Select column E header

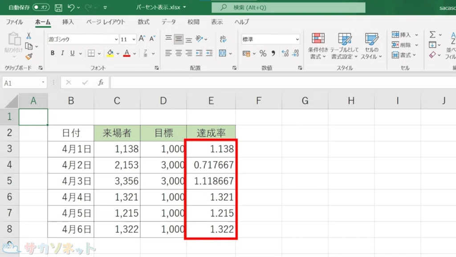coord(211,101)
